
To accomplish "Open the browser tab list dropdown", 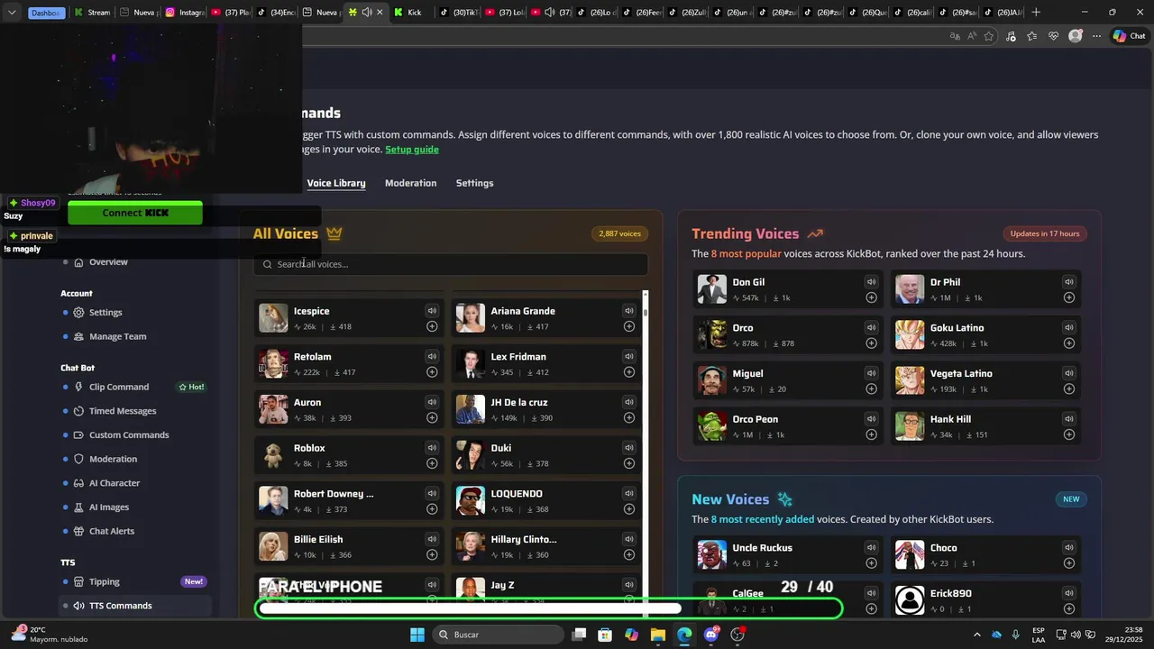I will (12, 13).
